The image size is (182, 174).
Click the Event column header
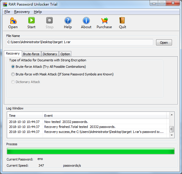105,116
